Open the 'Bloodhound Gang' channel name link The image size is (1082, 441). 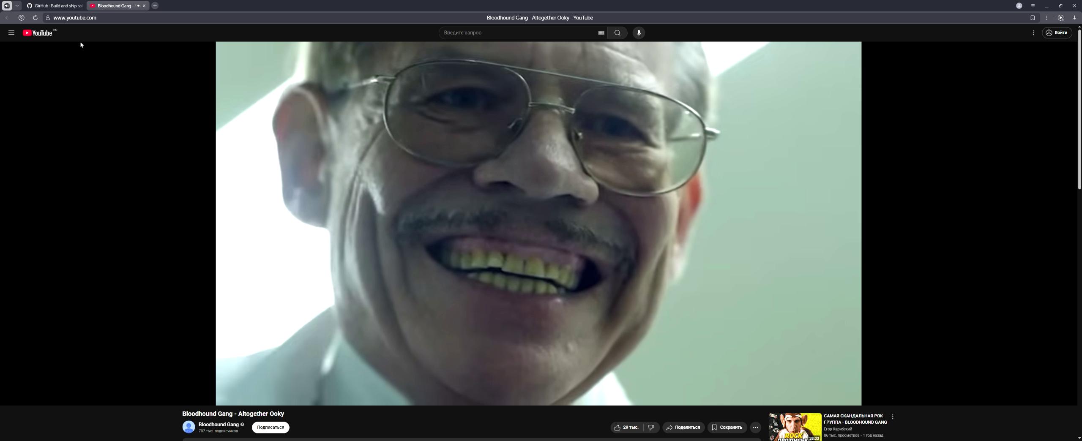(x=219, y=425)
